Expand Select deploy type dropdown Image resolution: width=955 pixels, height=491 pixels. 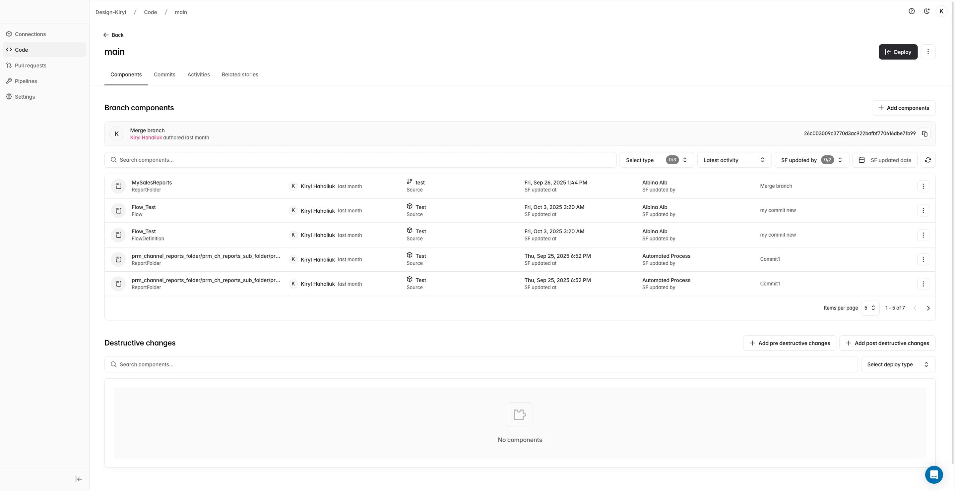coord(898,364)
